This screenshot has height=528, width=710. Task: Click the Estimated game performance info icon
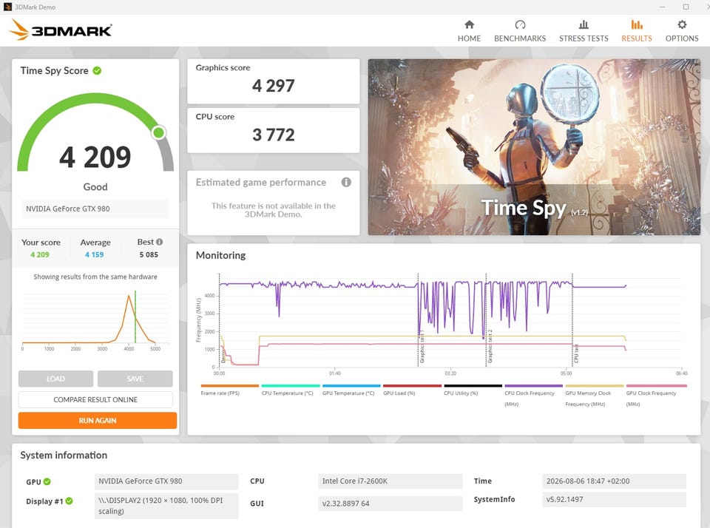click(x=346, y=182)
